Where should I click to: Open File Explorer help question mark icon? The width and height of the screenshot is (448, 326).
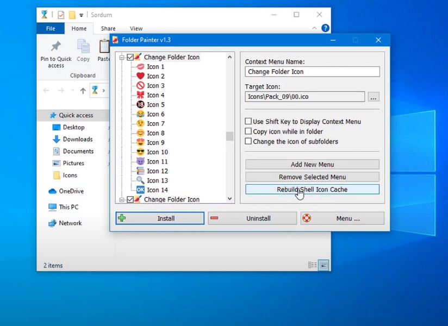click(x=325, y=28)
